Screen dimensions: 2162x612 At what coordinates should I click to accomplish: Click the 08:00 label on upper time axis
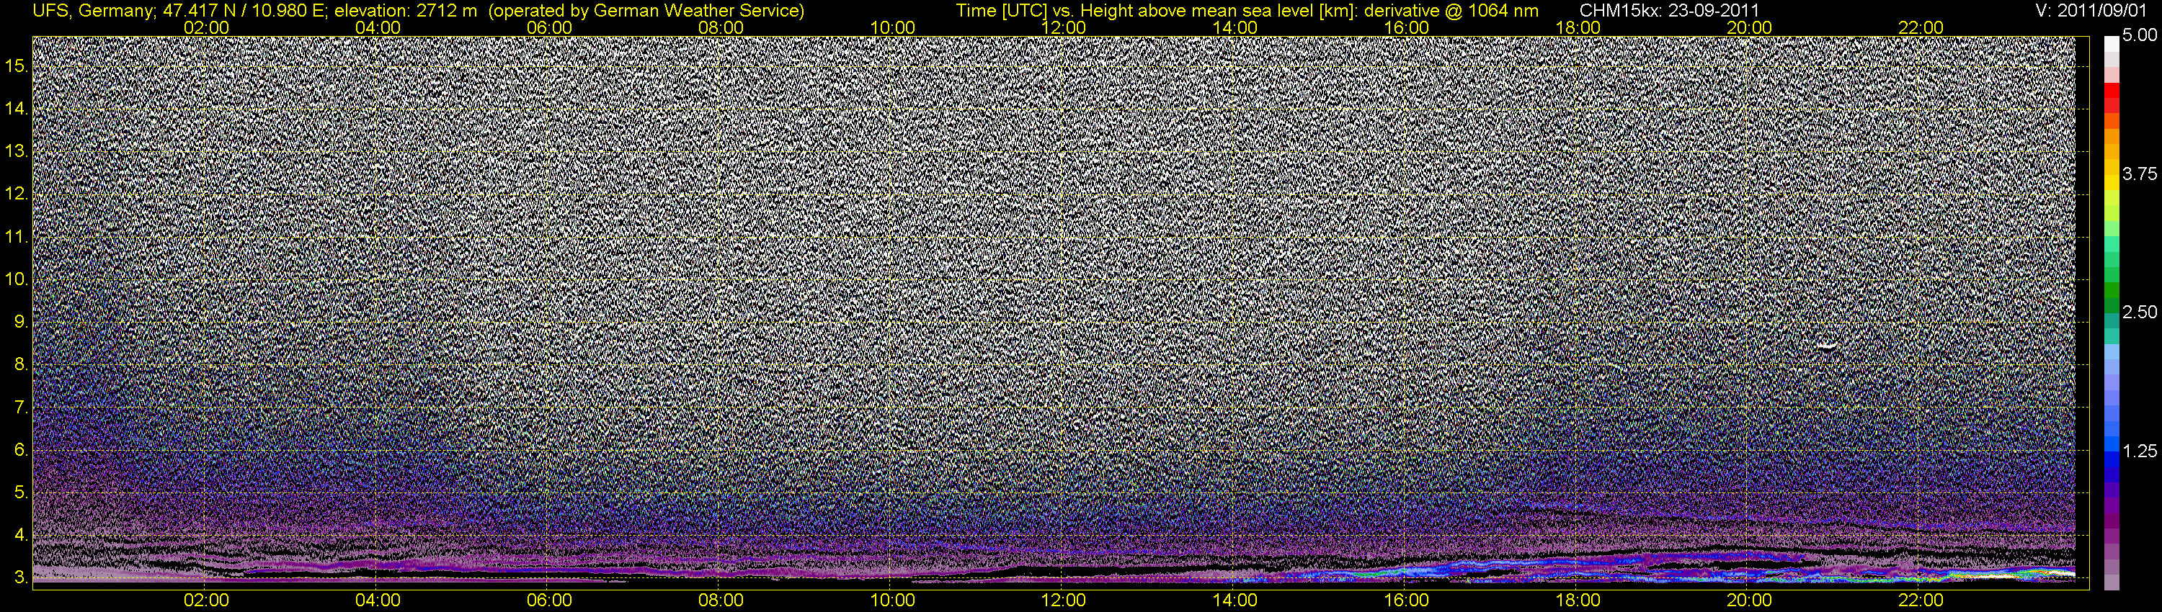(x=721, y=27)
